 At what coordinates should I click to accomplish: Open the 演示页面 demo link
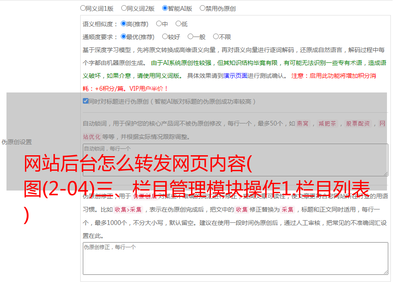(x=236, y=76)
